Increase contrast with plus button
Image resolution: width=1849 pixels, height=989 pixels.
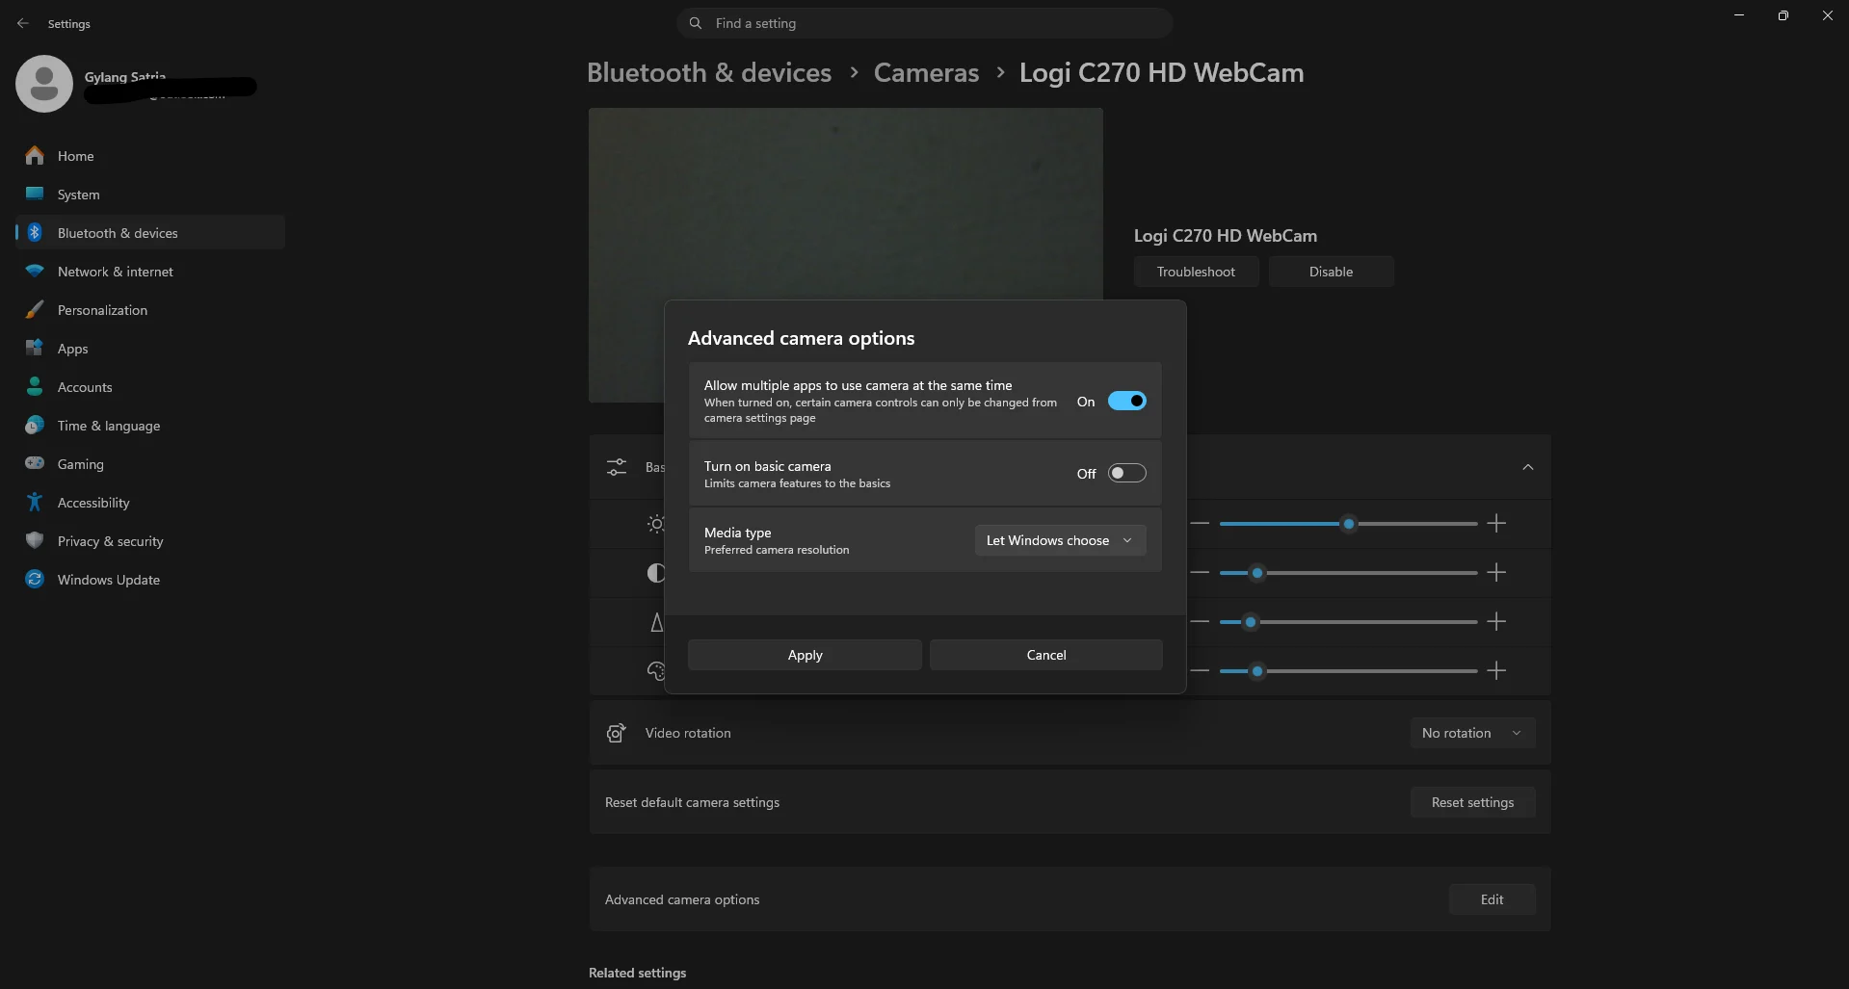[1496, 573]
